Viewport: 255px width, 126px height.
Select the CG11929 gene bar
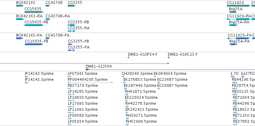pyautogui.click(x=239, y=6)
